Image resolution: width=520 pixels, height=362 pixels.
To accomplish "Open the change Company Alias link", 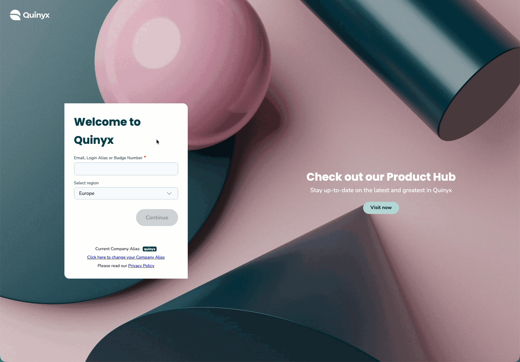I will click(126, 257).
